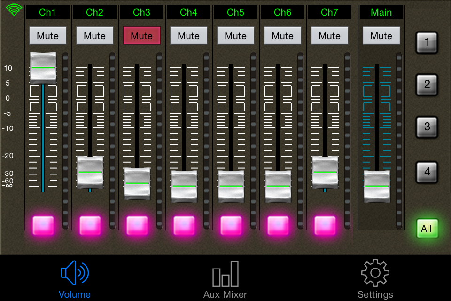Viewport: 451px width, 301px height.
Task: Click the Ch5 fader knob
Action: 231,186
